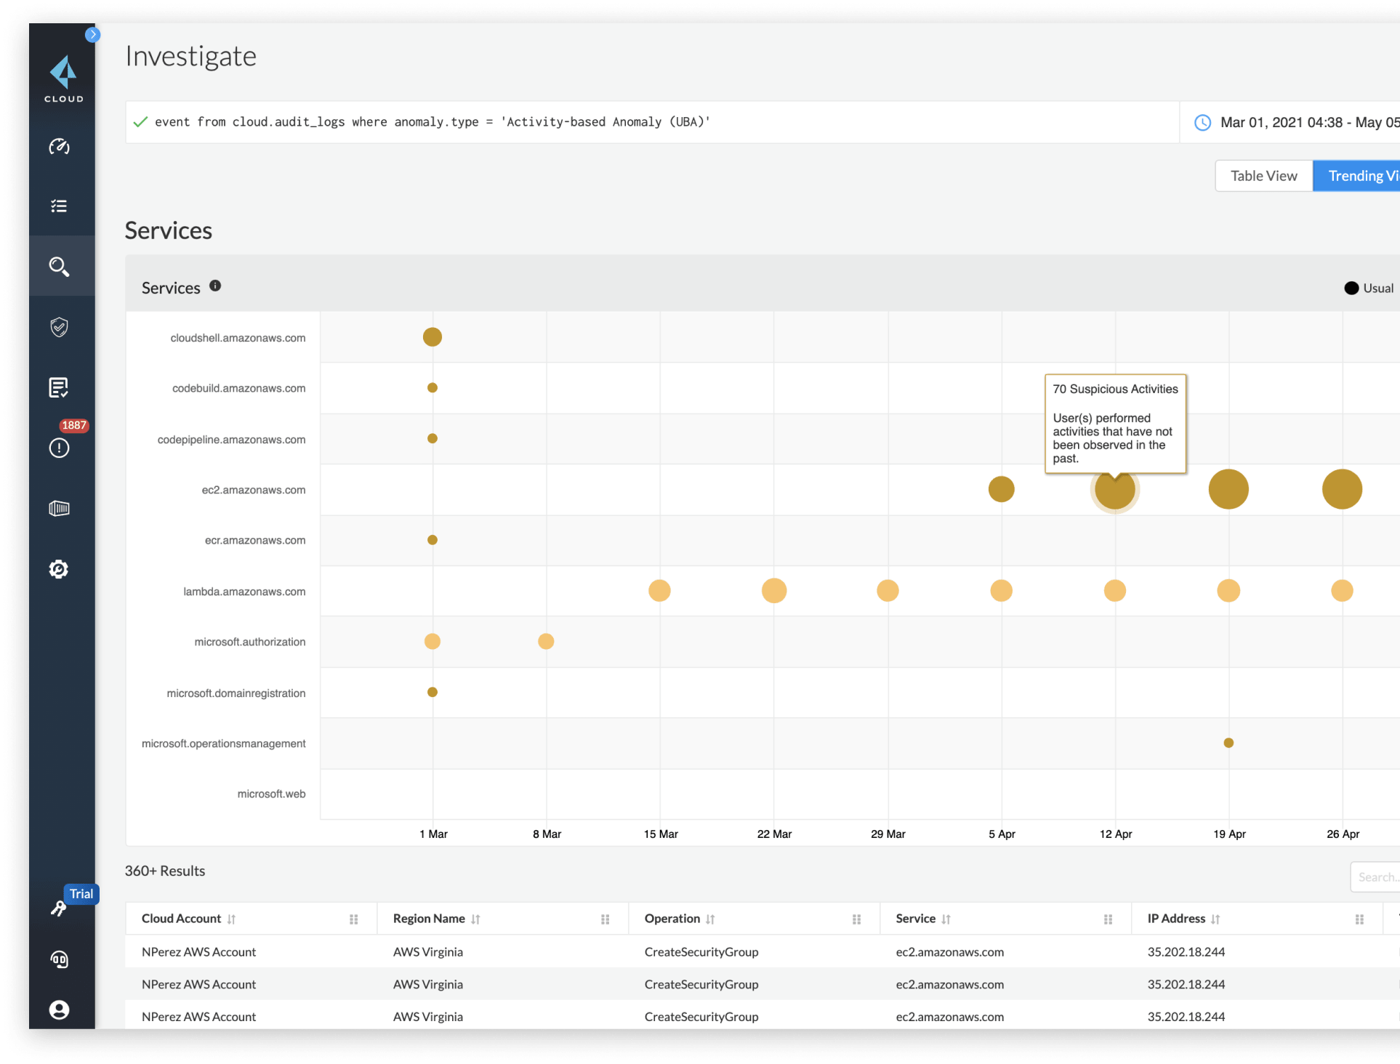Click the ec2 bubble on 19 Apr

tap(1228, 489)
